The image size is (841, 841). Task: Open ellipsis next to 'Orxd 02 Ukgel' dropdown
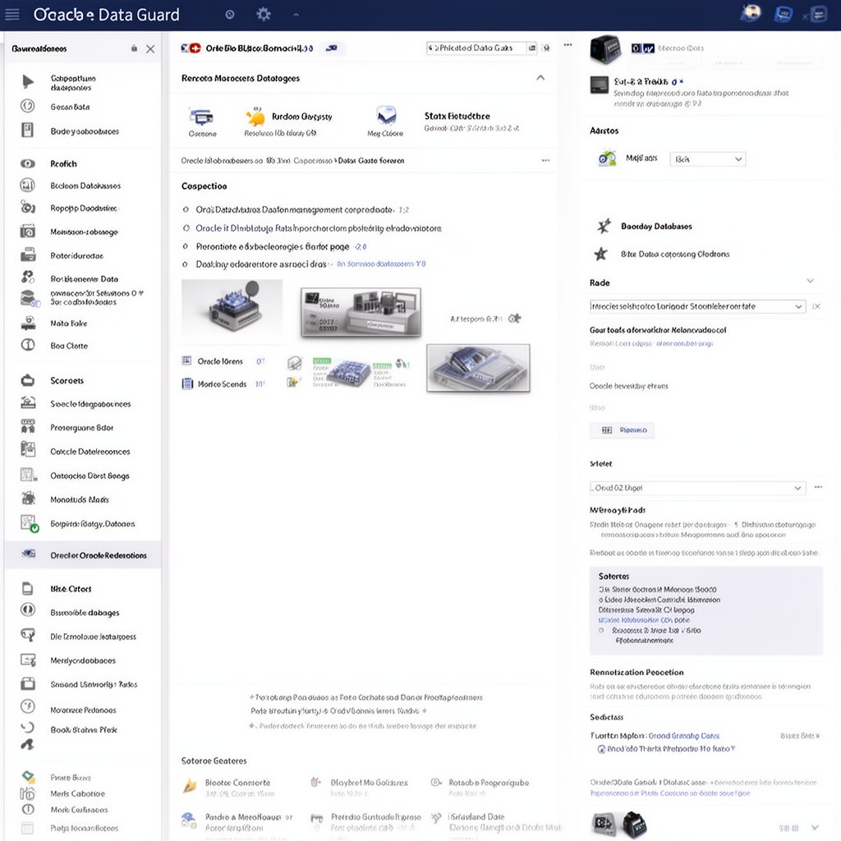click(x=818, y=487)
